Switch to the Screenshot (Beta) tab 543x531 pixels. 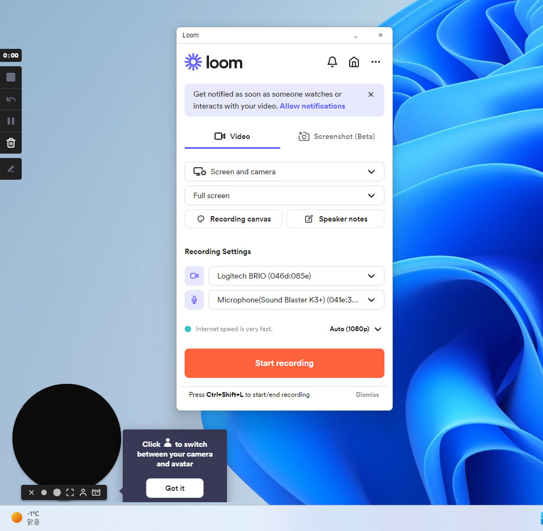(x=336, y=136)
